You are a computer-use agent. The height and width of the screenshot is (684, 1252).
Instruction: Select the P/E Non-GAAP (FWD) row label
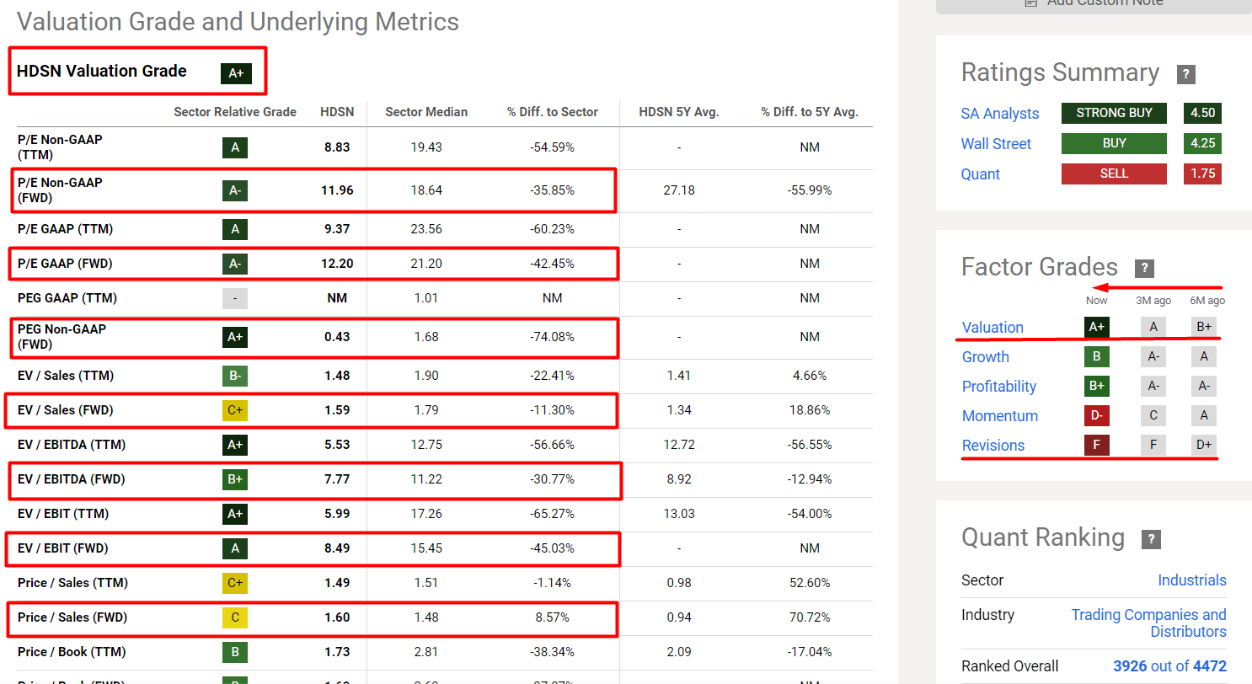(60, 190)
